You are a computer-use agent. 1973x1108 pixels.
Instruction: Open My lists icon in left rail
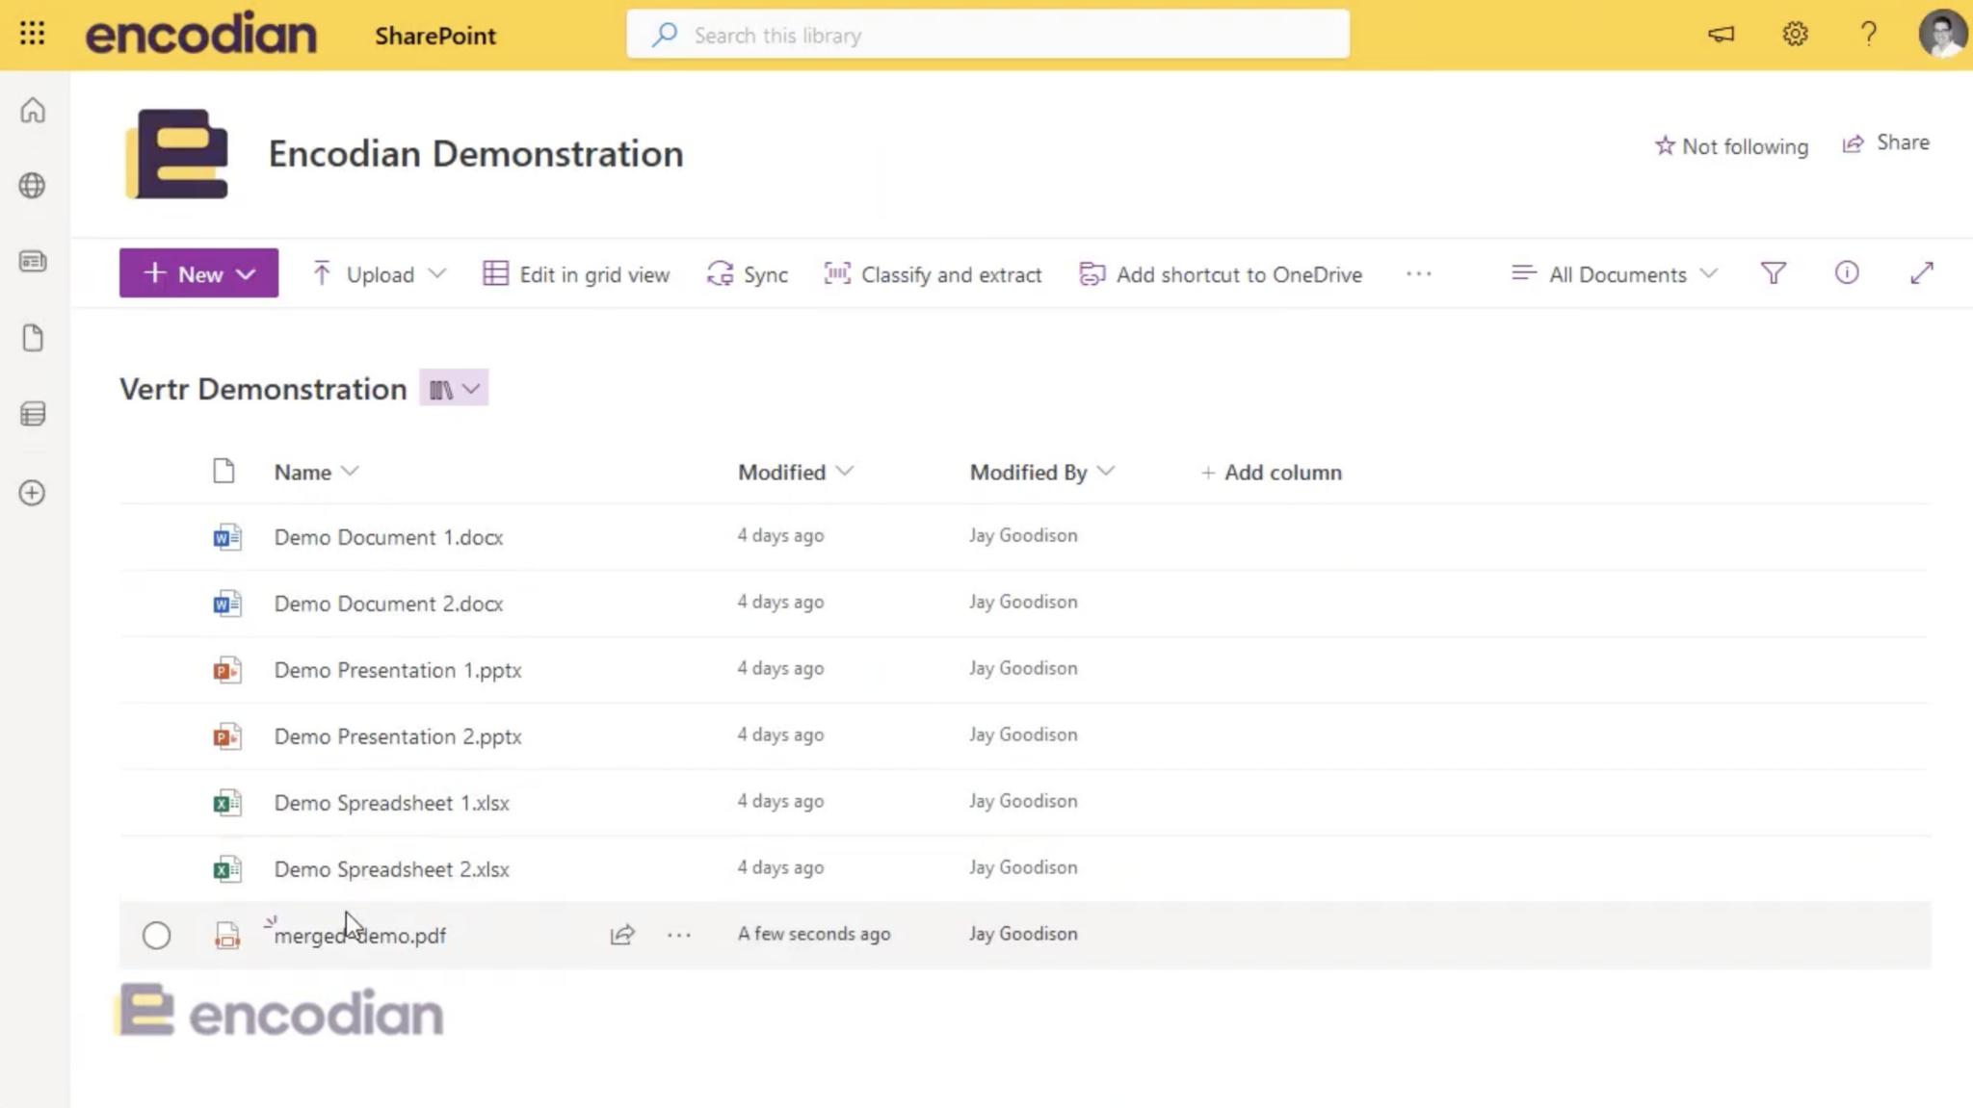(33, 414)
